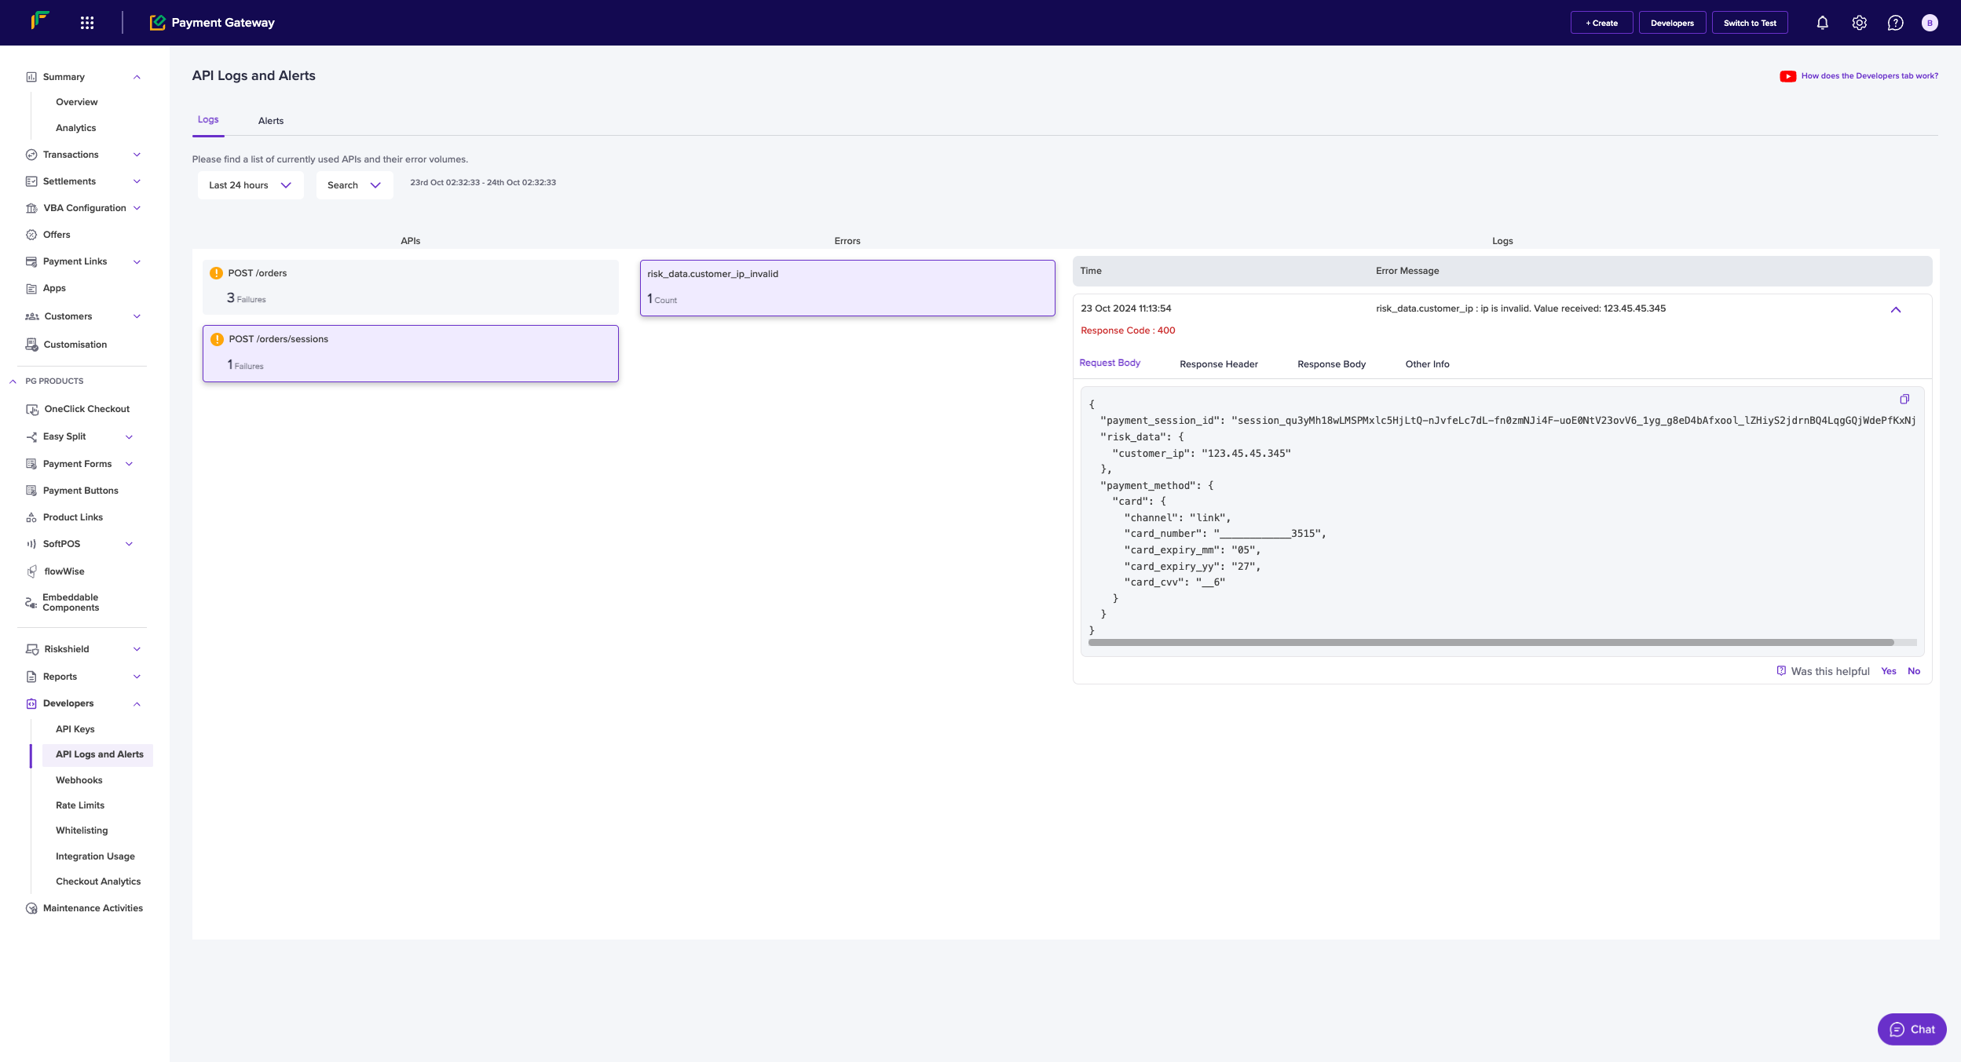
Task: Copy request body with the copy icon
Action: click(x=1904, y=400)
